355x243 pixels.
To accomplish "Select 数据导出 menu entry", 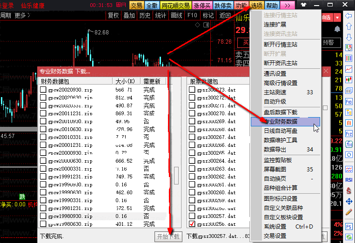I will click(x=285, y=150).
